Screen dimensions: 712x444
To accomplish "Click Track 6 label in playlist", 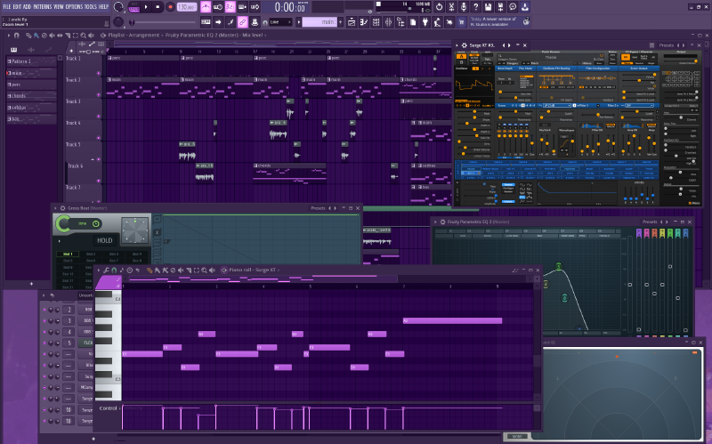I will [x=75, y=166].
